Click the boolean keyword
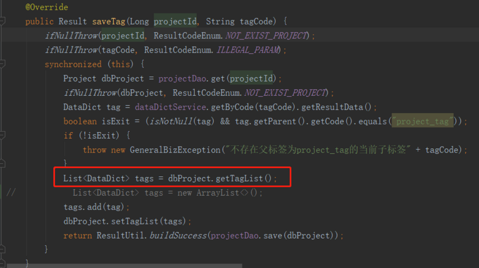The image size is (479, 268). [80, 121]
